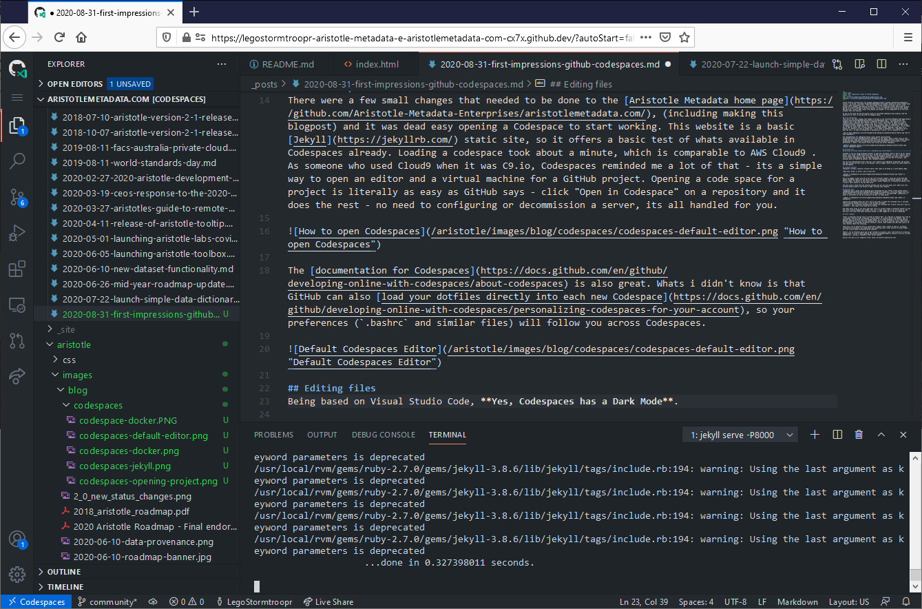
Task: Change language mode Markdown in status bar
Action: point(797,601)
